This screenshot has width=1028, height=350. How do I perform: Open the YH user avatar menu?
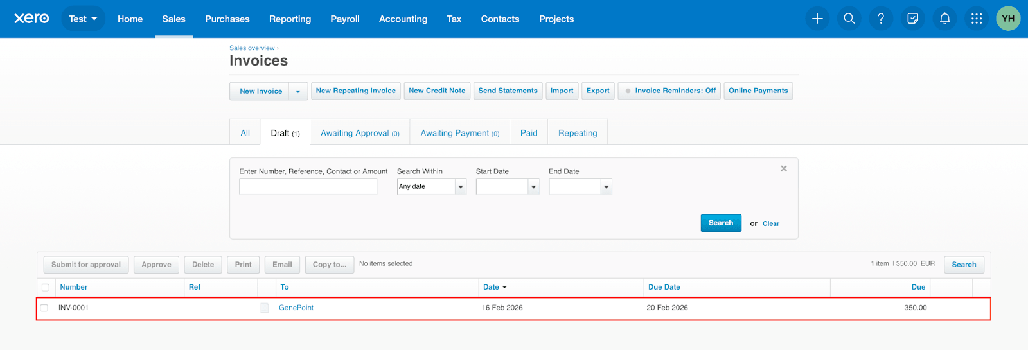pos(1008,19)
